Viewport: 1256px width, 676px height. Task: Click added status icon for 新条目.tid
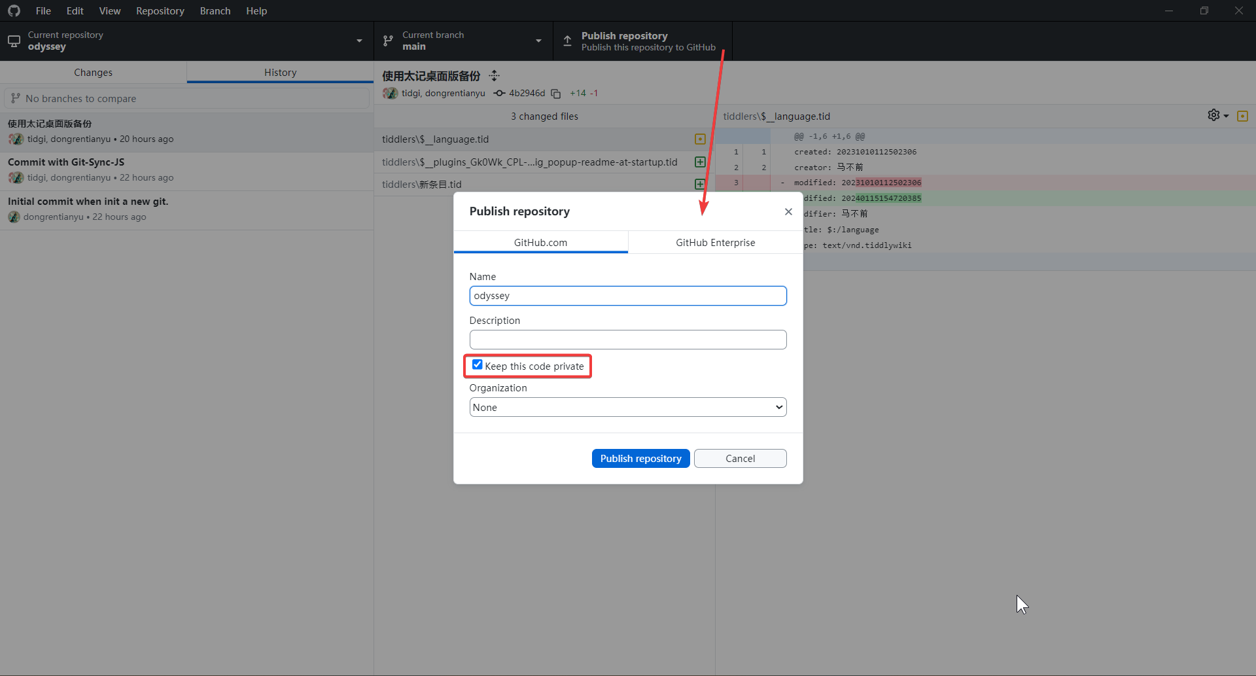click(x=700, y=184)
